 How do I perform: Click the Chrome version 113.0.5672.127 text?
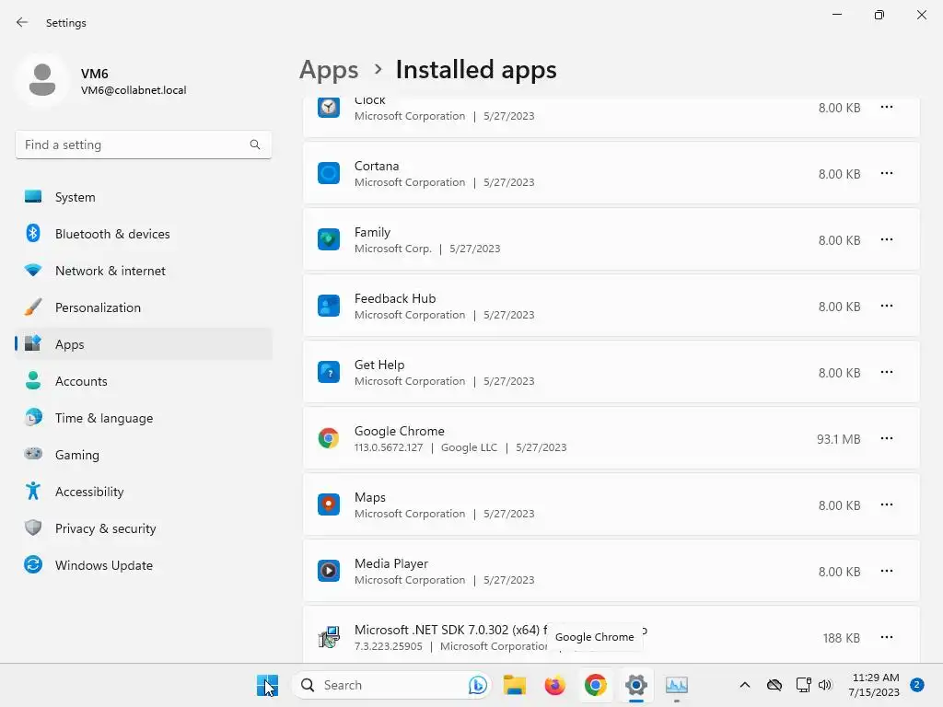pos(389,447)
